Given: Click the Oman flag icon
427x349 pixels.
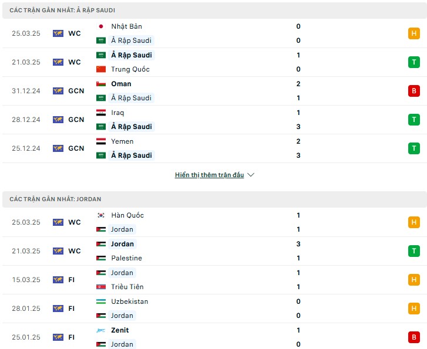Looking at the screenshot, I should coord(101,84).
